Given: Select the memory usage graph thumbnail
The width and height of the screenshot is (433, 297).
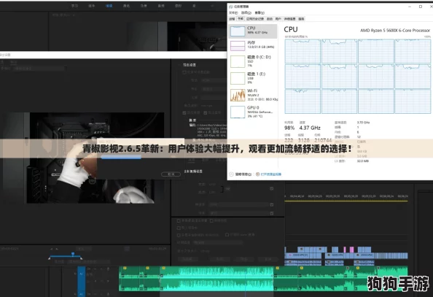Looking at the screenshot, I should pos(238,46).
